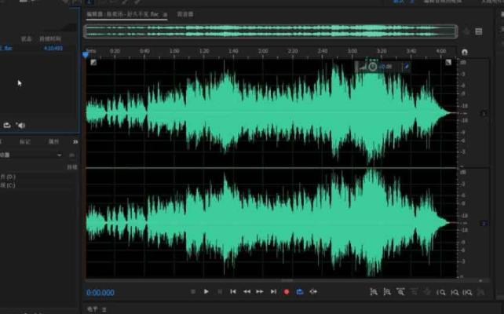Click the Zoom Out Full icon at the far right
Image resolution: width=504 pixels, height=314 pixels.
click(x=482, y=292)
